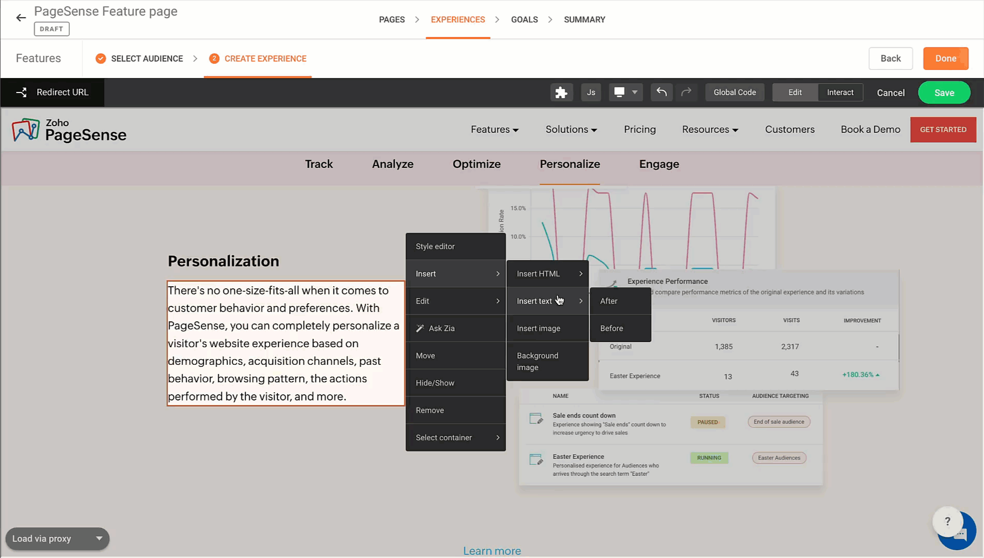Click the undo arrow icon
Viewport: 984px width, 558px height.
661,92
